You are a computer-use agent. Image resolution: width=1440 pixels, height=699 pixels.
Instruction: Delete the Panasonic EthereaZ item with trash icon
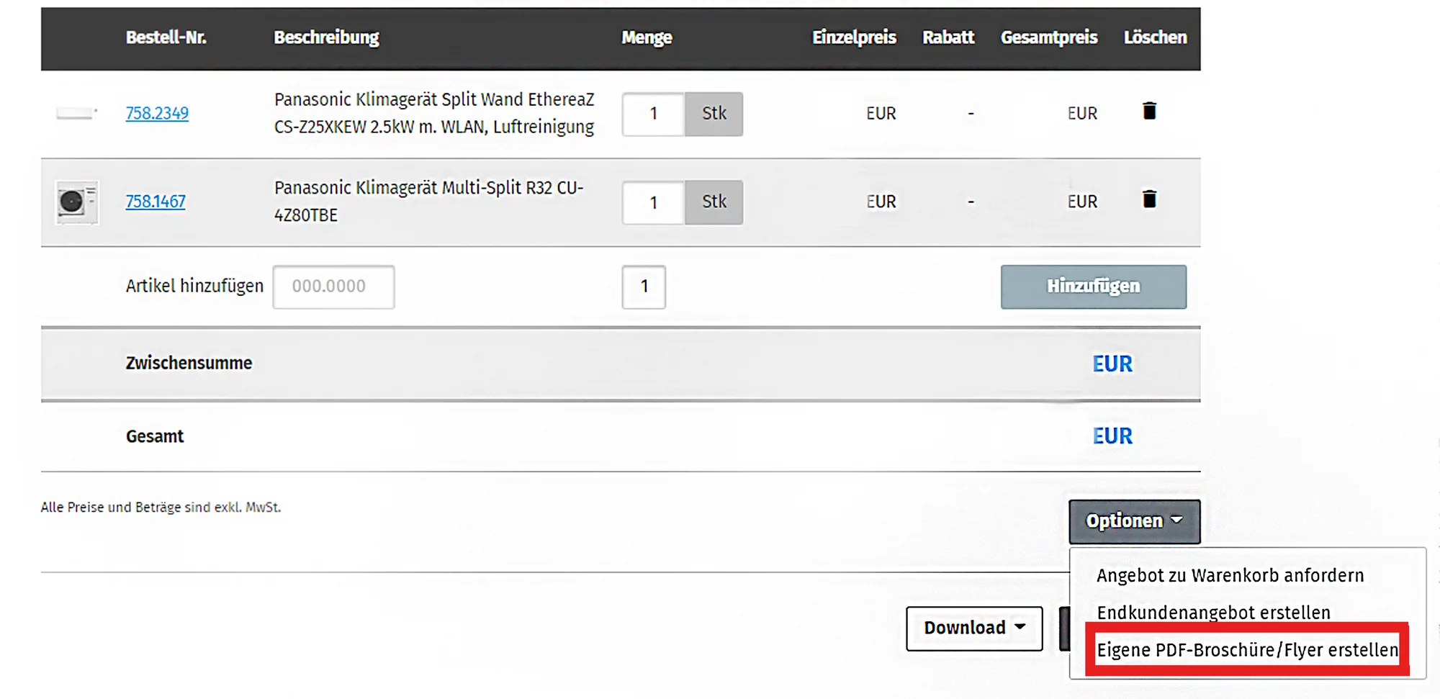pyautogui.click(x=1149, y=111)
